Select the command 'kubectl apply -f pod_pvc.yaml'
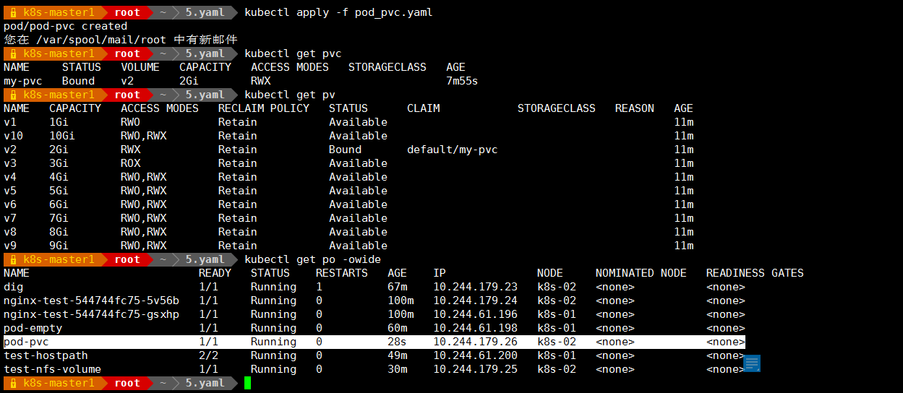 [x=338, y=12]
